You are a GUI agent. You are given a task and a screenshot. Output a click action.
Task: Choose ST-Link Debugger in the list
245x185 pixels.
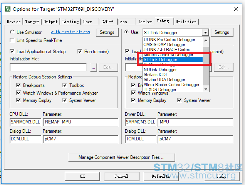click(173, 60)
